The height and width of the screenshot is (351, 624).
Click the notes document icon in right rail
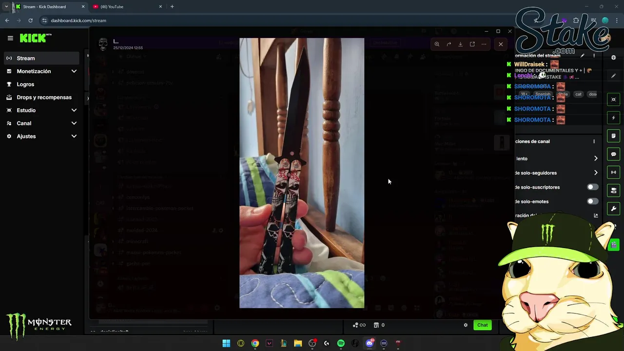[x=614, y=136]
